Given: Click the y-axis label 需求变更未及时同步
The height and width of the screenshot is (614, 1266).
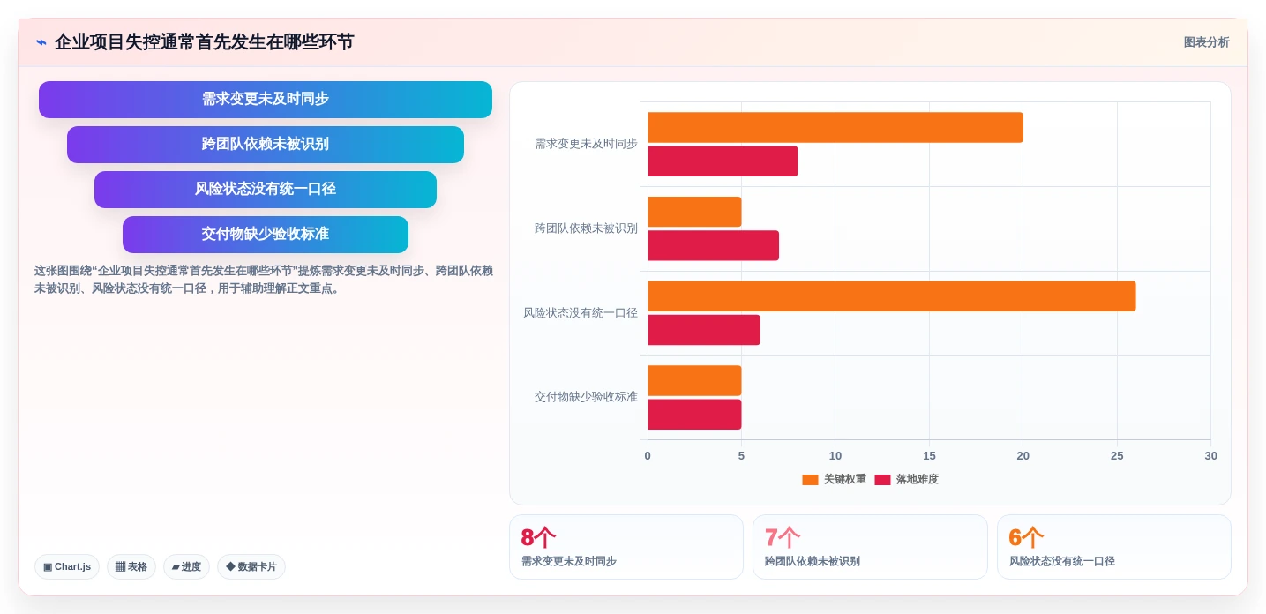Looking at the screenshot, I should [x=586, y=144].
